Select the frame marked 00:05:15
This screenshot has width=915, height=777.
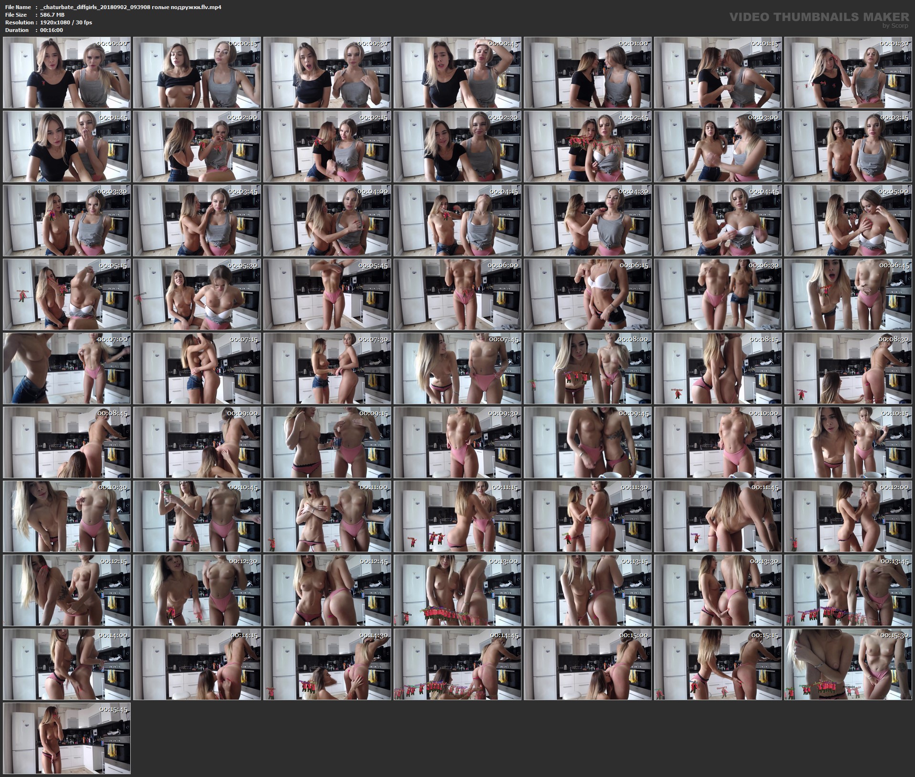pyautogui.click(x=67, y=294)
